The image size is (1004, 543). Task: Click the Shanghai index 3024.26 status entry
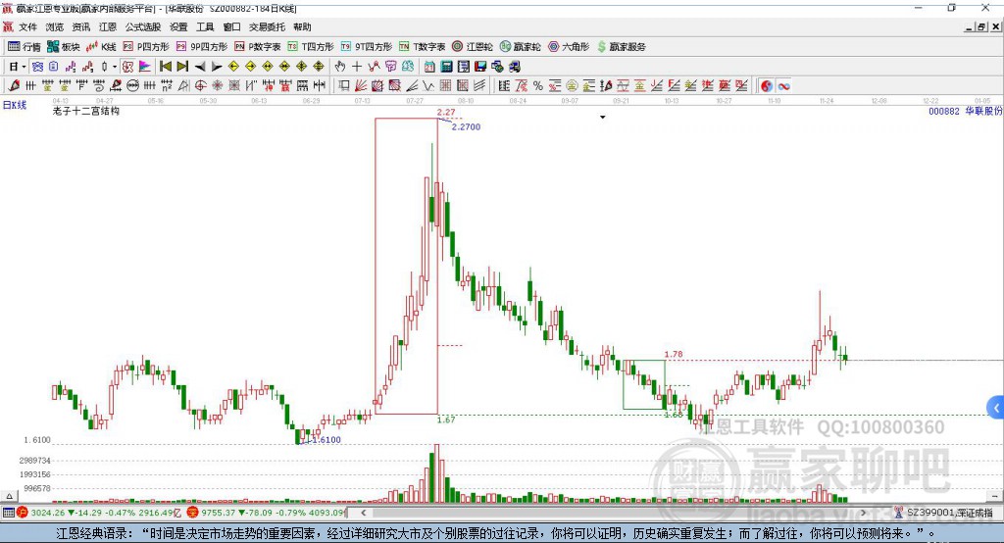(x=101, y=513)
